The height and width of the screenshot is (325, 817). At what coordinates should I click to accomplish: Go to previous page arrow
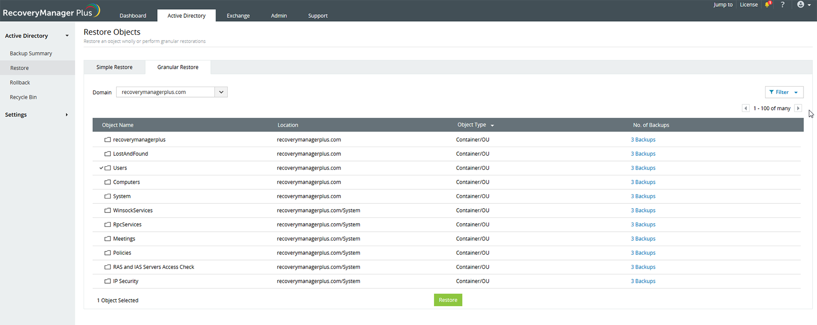746,108
